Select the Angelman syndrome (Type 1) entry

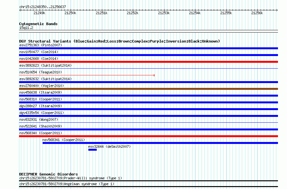[67, 184]
